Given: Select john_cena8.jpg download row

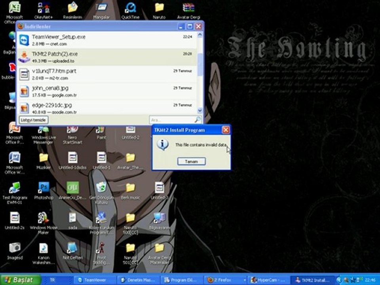Looking at the screenshot, I should coord(106,91).
